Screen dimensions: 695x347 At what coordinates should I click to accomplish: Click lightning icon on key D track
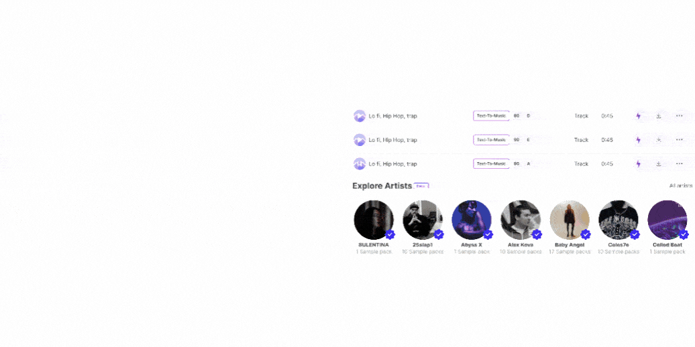coord(638,116)
